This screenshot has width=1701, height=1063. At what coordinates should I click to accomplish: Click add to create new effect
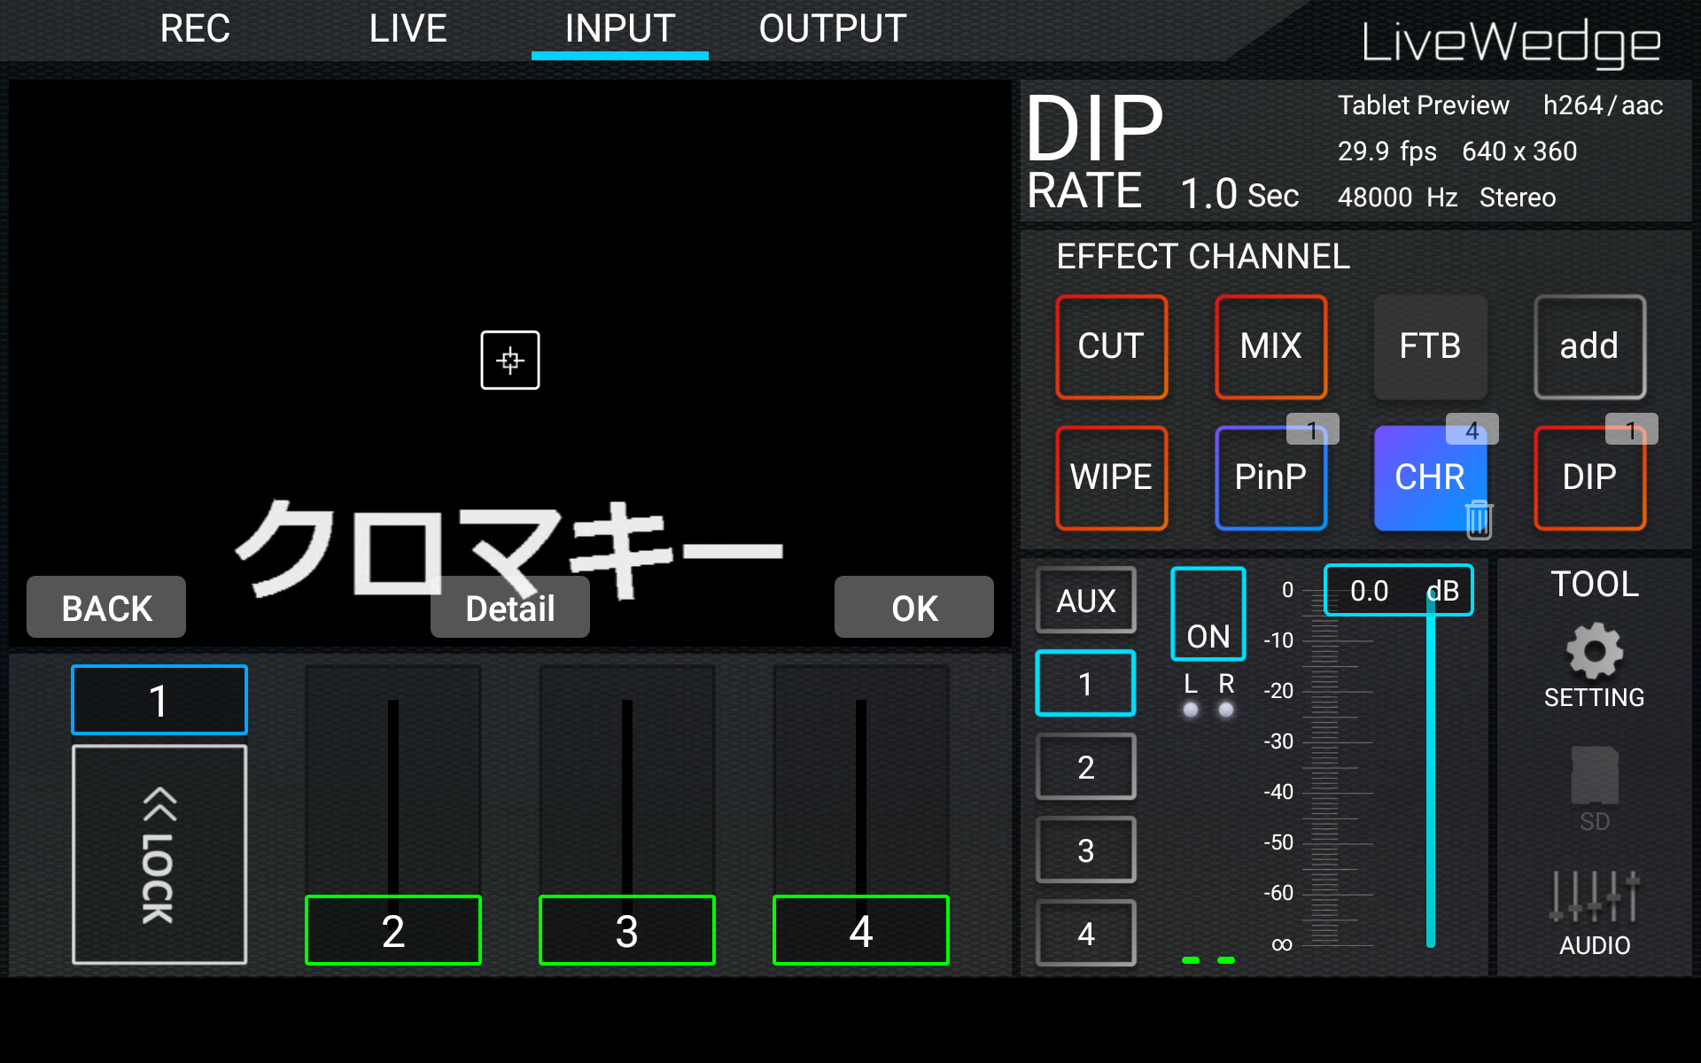click(1588, 346)
